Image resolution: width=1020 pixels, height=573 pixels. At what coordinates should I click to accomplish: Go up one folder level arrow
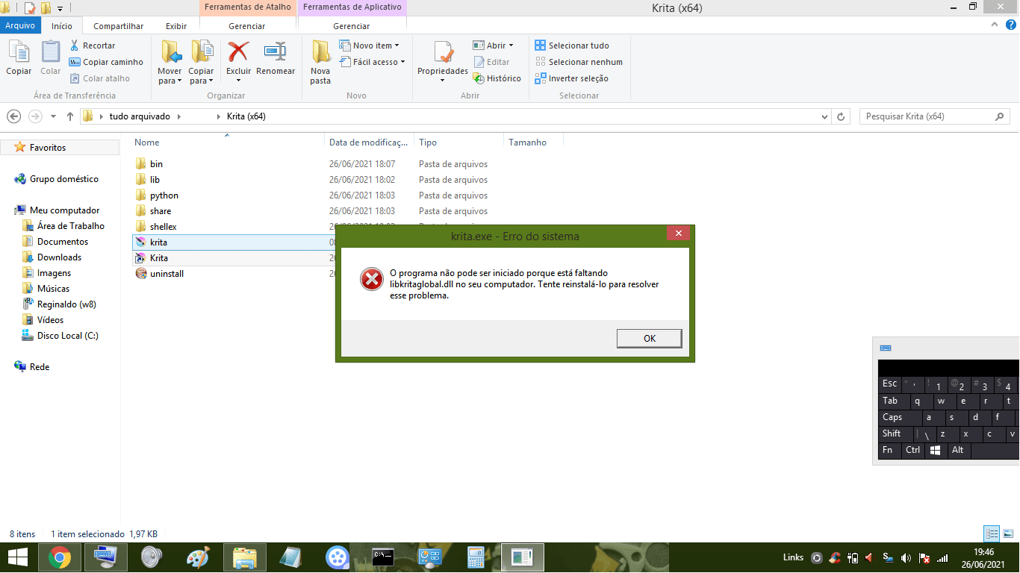point(70,116)
